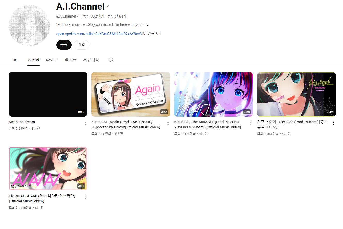Open the channel search magnifier icon
343x229 pixels.
pyautogui.click(x=111, y=60)
